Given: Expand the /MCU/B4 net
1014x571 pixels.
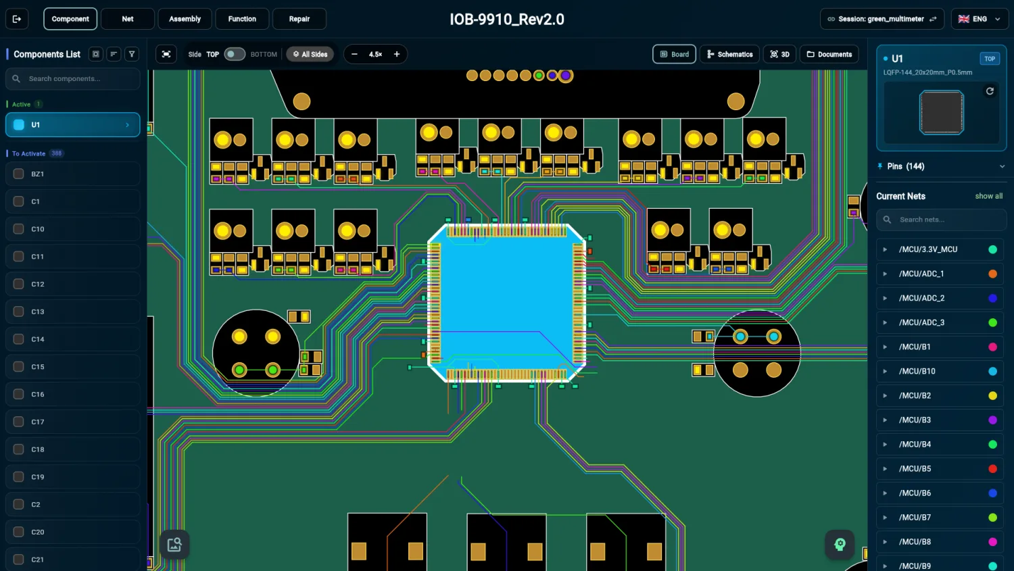Looking at the screenshot, I should point(885,444).
